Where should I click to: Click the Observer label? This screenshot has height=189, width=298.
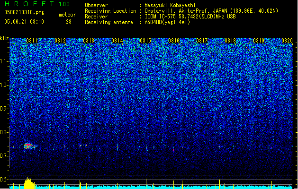pyautogui.click(x=96, y=5)
